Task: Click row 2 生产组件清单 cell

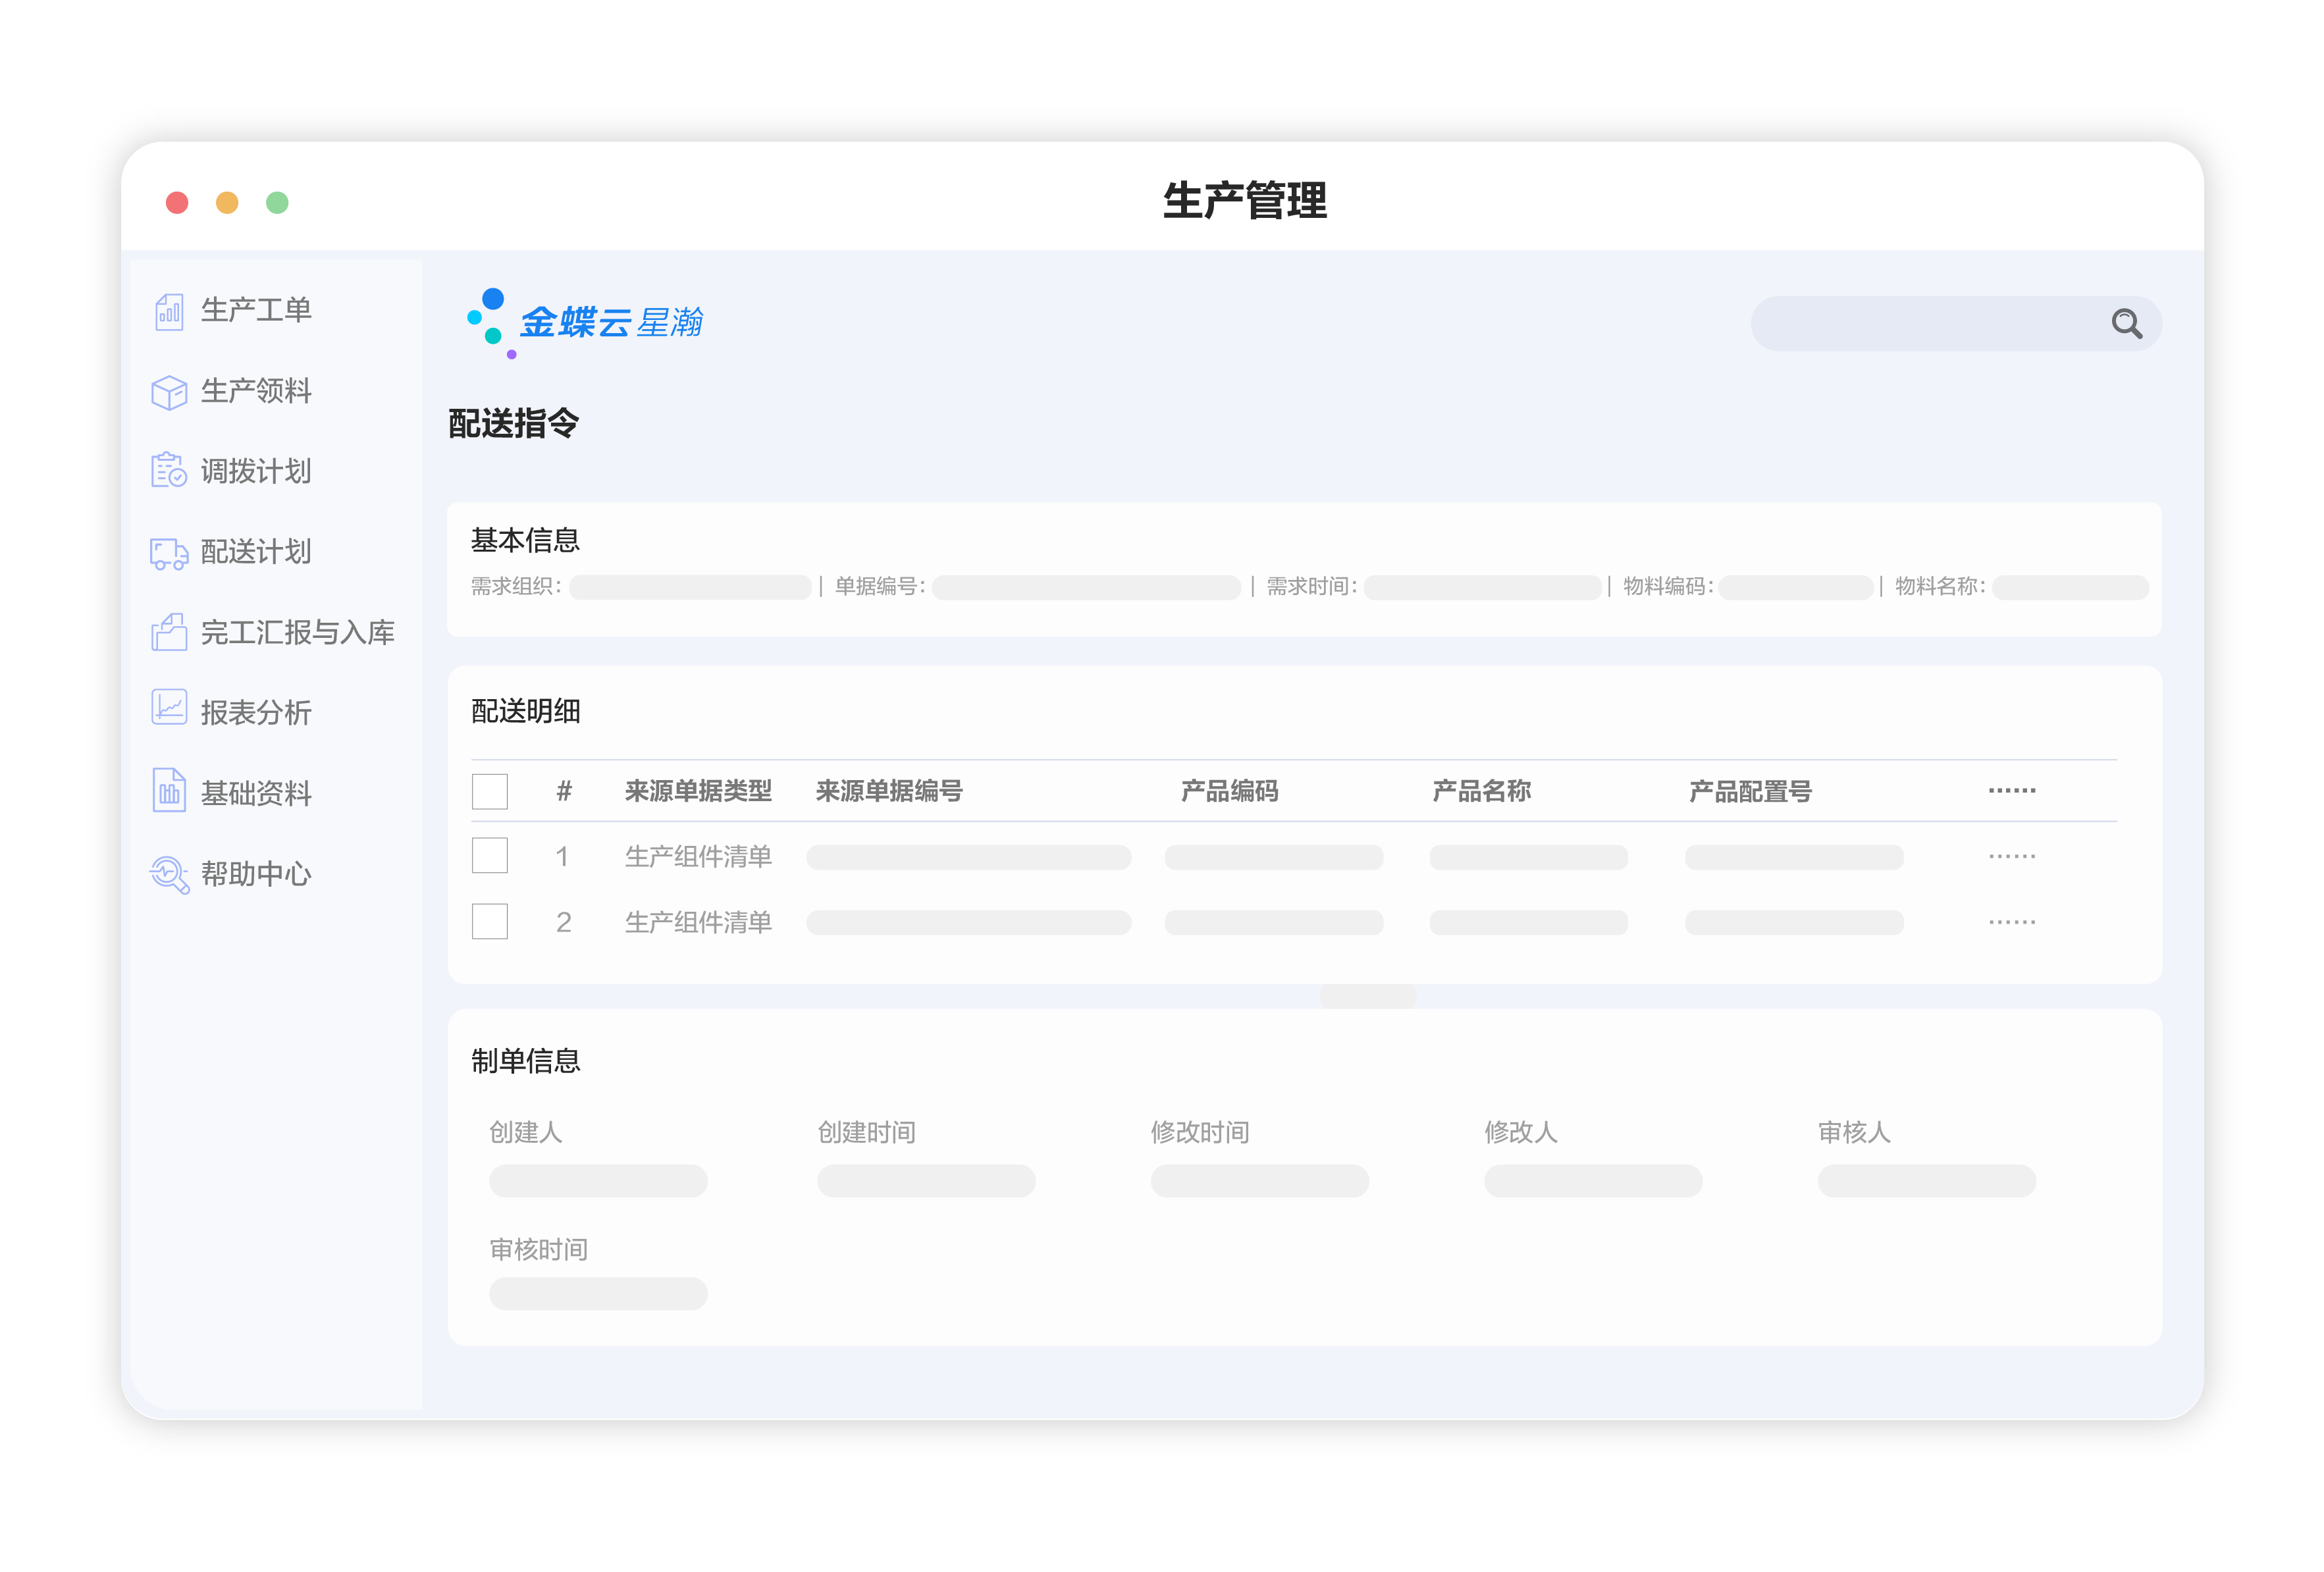Action: click(698, 922)
